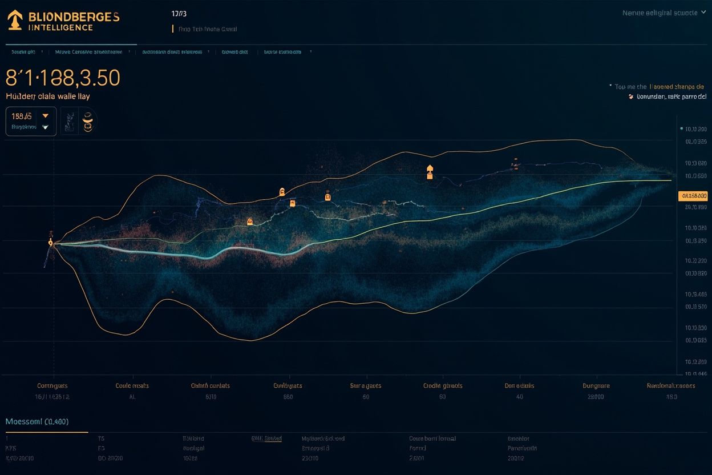Click the small orange marker near upper right band
Screen dimensions: 712x475
(515, 166)
